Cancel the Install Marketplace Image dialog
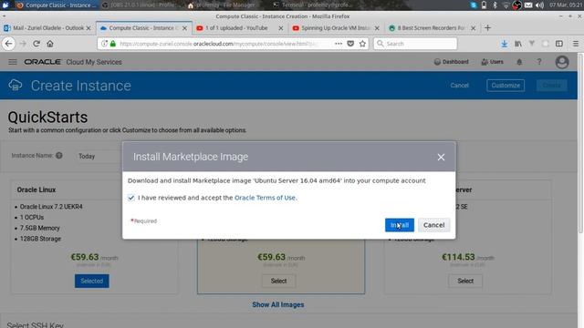584x328 pixels. 434,225
